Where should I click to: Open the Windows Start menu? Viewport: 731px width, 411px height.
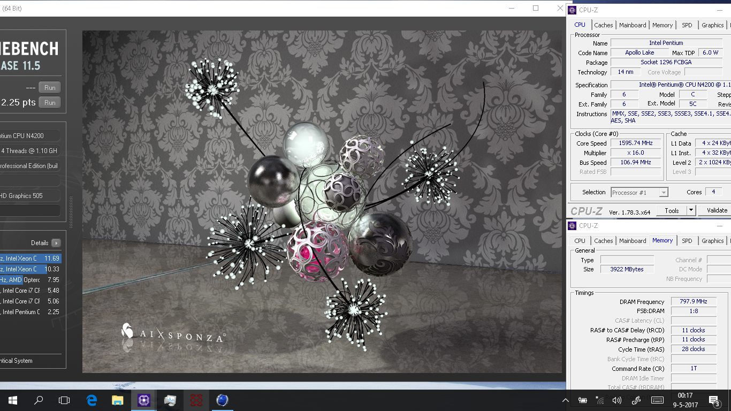pos(13,400)
